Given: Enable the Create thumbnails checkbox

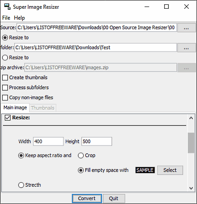Looking at the screenshot, I should tap(5, 78).
